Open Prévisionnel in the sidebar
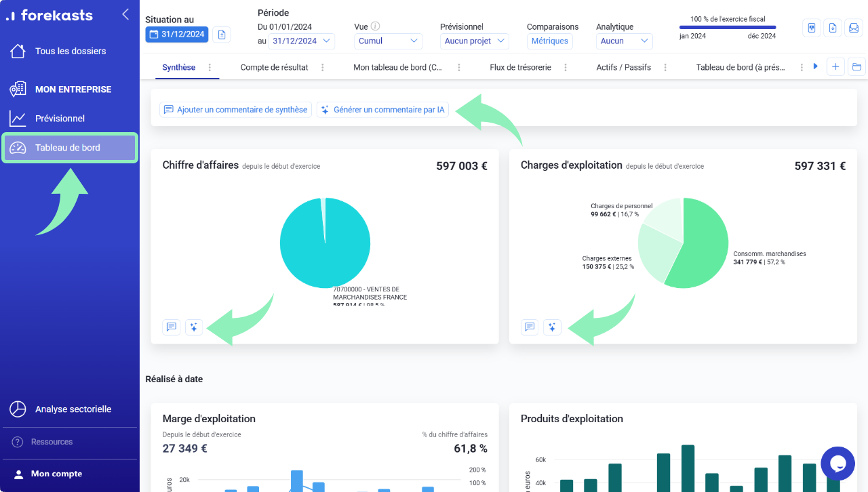Screen dimensions: 868x492 (x=60, y=119)
